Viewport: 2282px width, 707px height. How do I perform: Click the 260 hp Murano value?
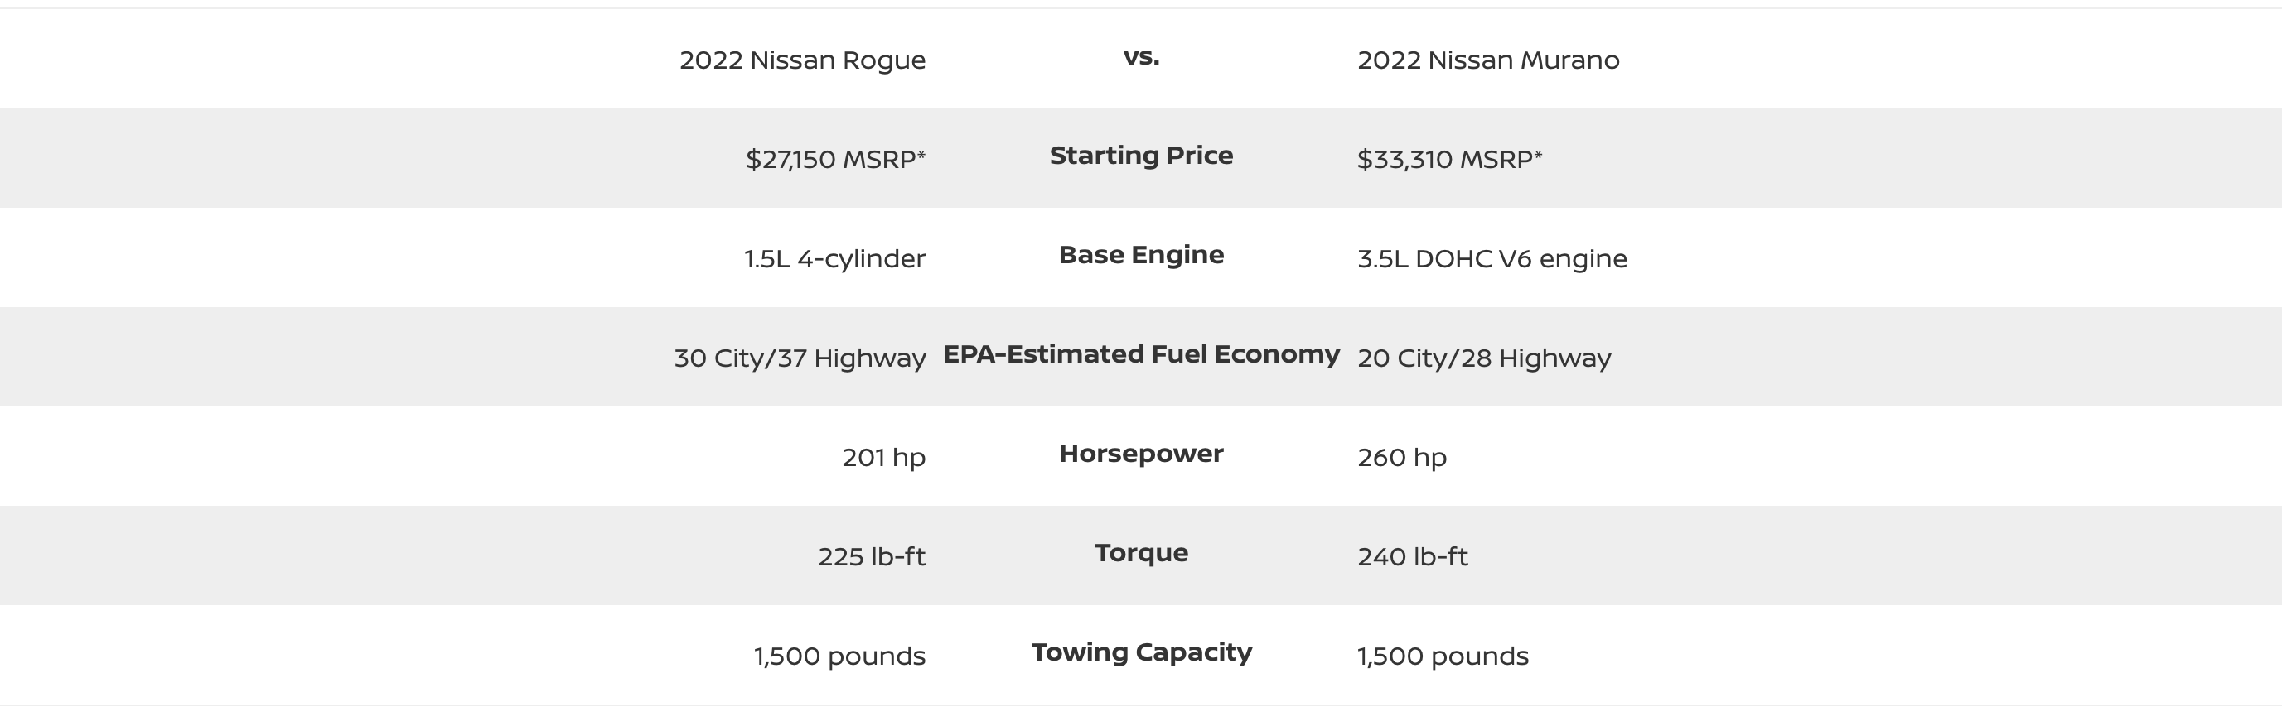coord(1401,458)
